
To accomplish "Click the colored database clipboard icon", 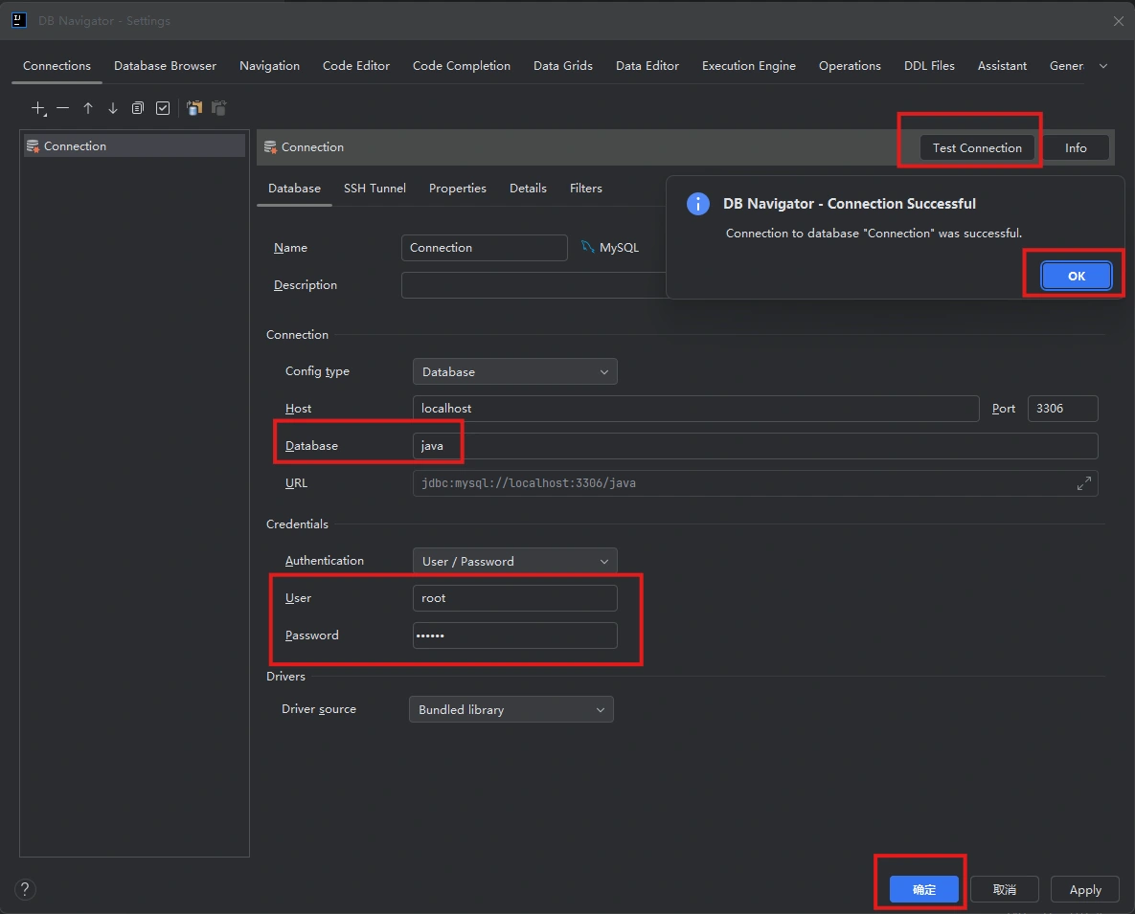I will 194,108.
